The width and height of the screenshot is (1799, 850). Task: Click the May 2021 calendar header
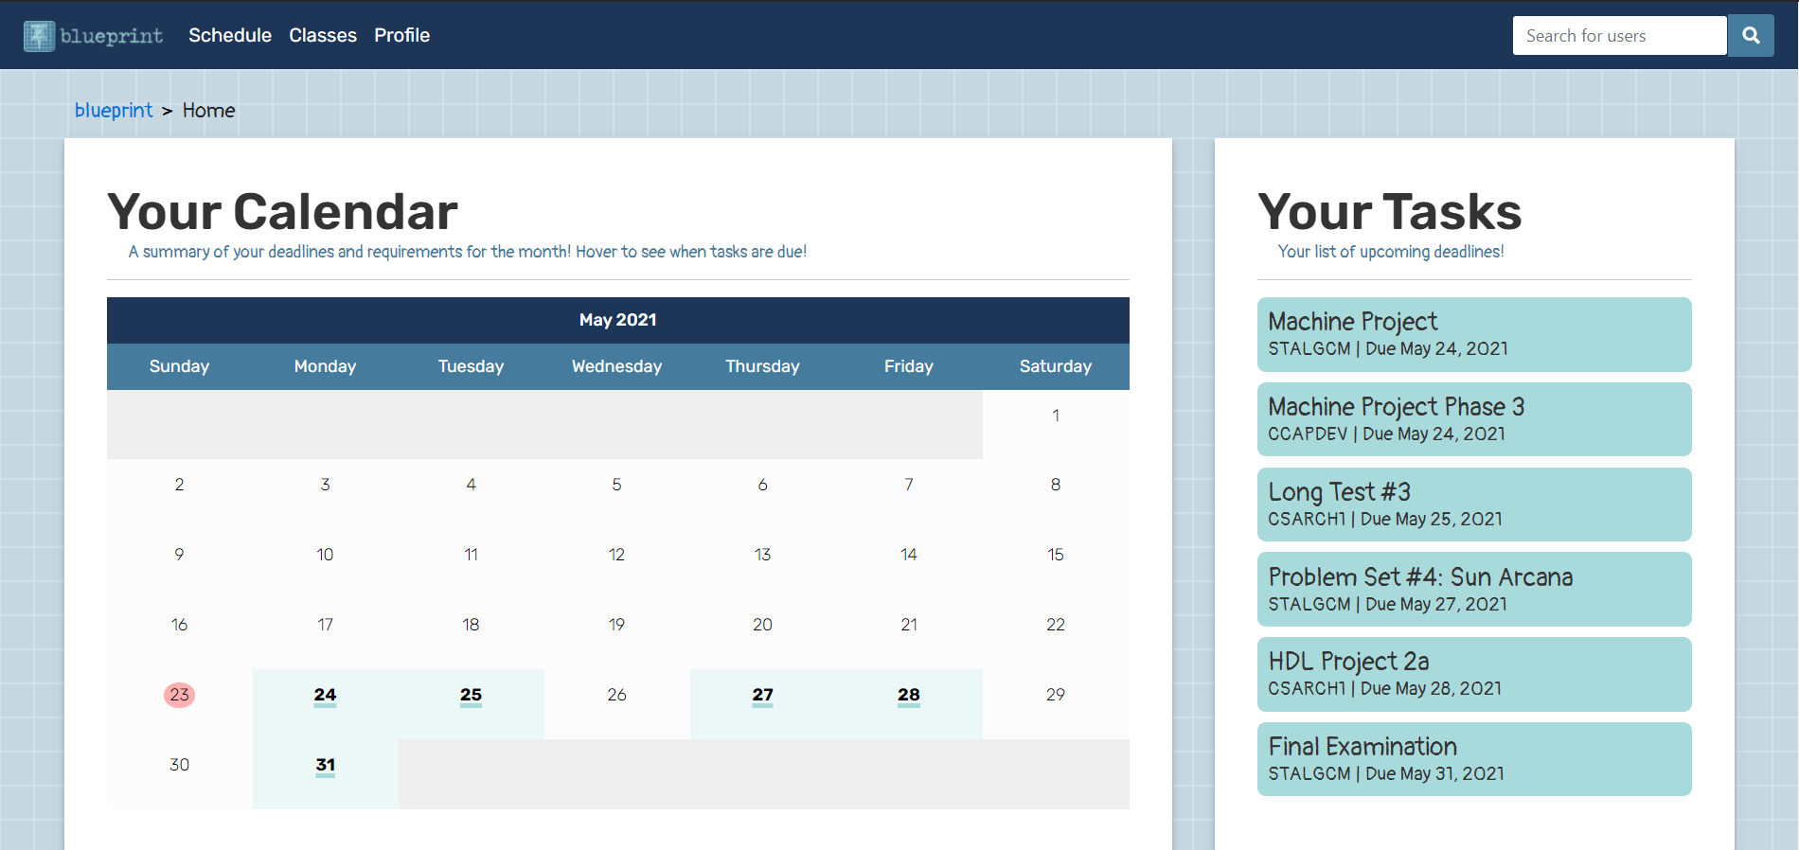(x=617, y=320)
